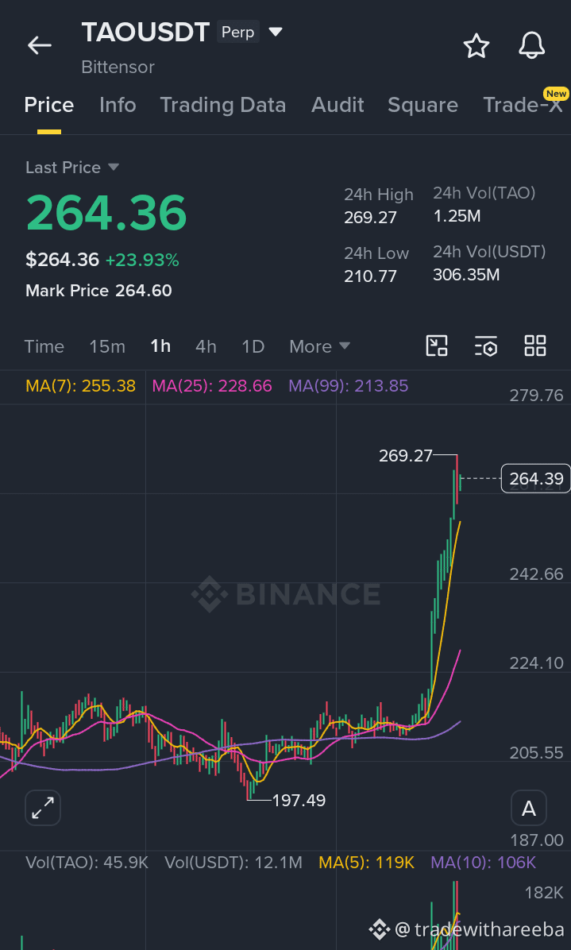The image size is (571, 950).
Task: Tap the 224.10 price axis label
Action: tap(537, 662)
